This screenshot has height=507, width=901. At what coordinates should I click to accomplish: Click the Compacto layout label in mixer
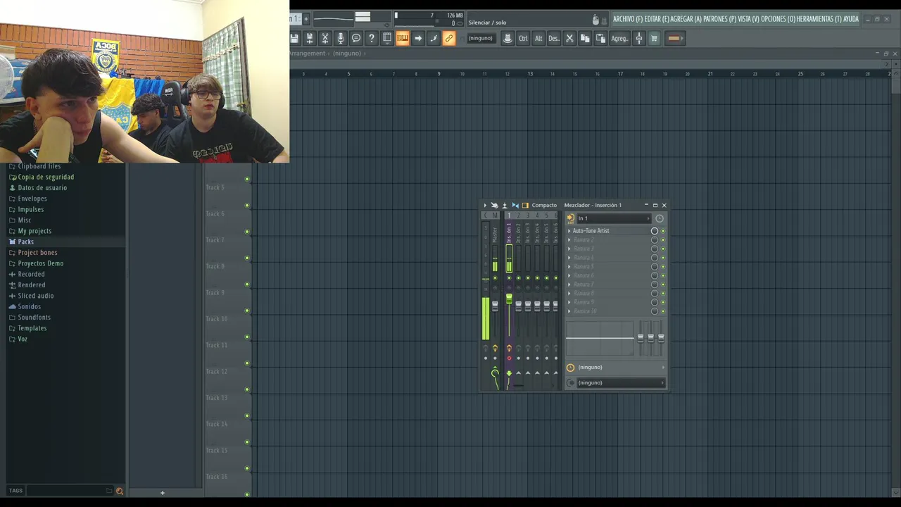pos(544,205)
